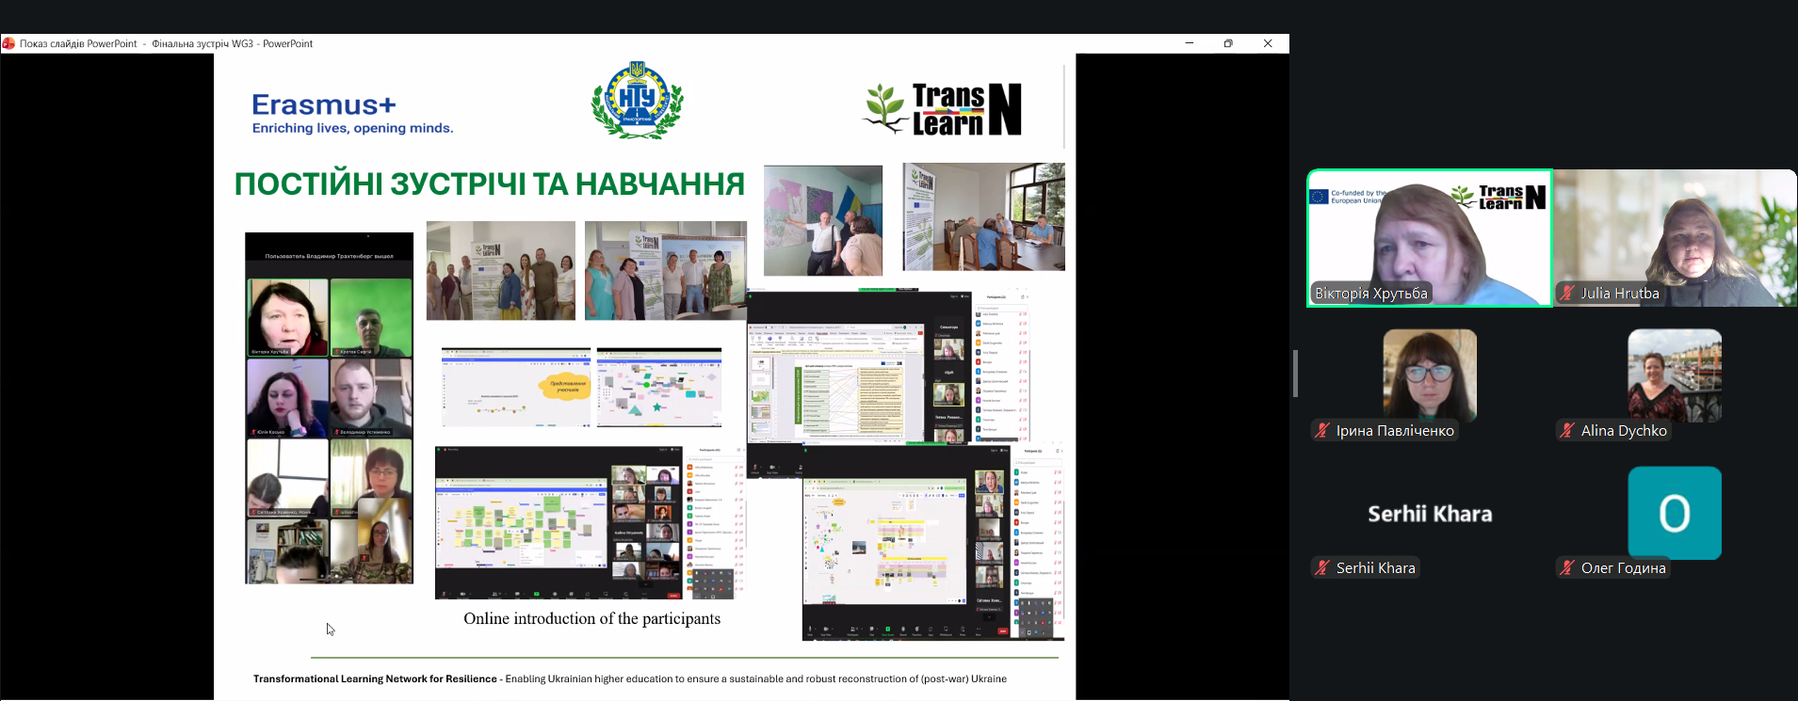
Task: Click the divider handle beside the participant gallery
Action: (x=1295, y=374)
